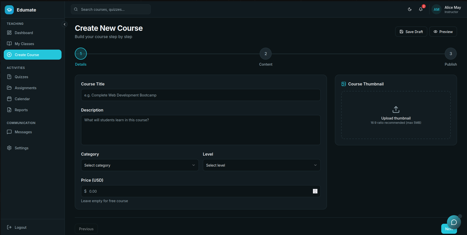Image resolution: width=467 pixels, height=235 pixels.
Task: Click the Next button
Action: tap(449, 229)
